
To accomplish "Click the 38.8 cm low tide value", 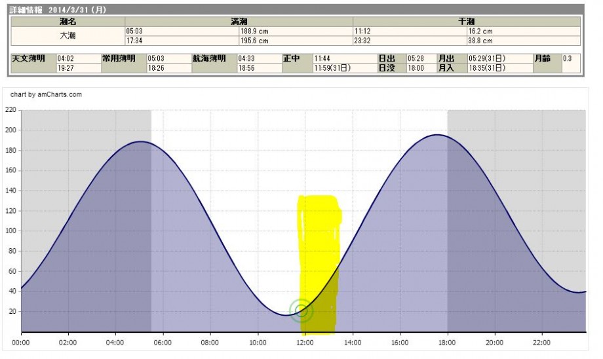I will point(524,41).
